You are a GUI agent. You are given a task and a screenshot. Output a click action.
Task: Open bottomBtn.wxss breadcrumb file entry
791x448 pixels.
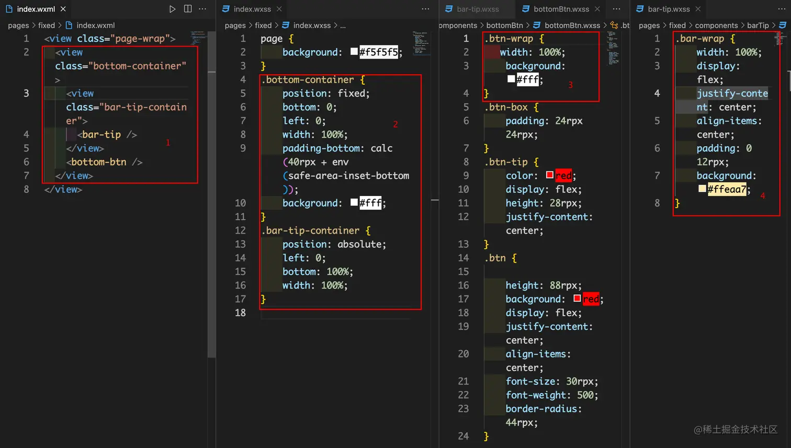567,25
